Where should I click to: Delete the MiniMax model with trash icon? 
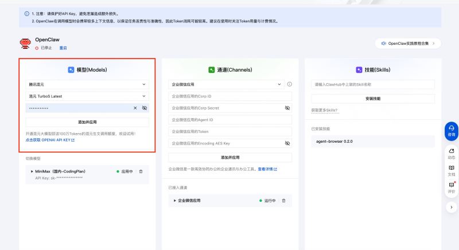pos(141,171)
